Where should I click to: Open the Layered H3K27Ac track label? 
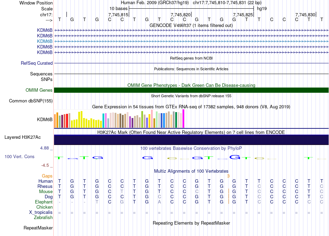tap(23, 137)
